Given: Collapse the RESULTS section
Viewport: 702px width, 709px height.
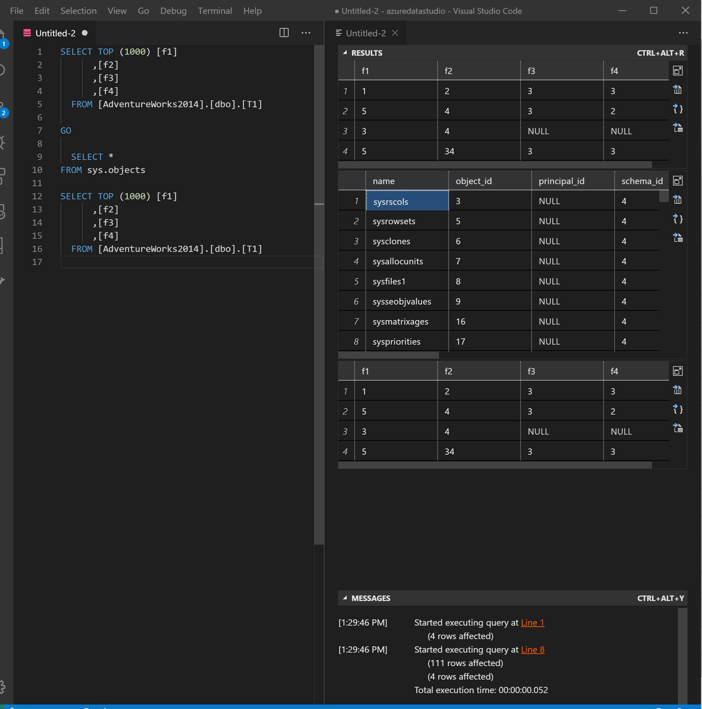Looking at the screenshot, I should [345, 53].
